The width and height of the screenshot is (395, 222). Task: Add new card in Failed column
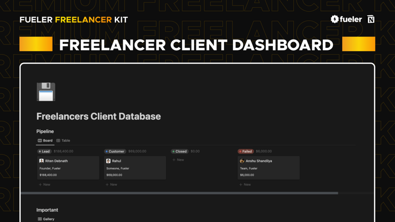pos(245,185)
